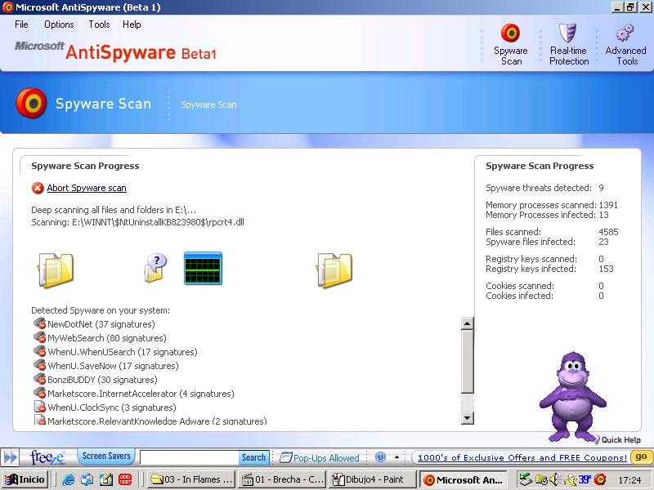Image resolution: width=654 pixels, height=490 pixels.
Task: Click scroll up arrow of spyware list
Action: point(467,323)
